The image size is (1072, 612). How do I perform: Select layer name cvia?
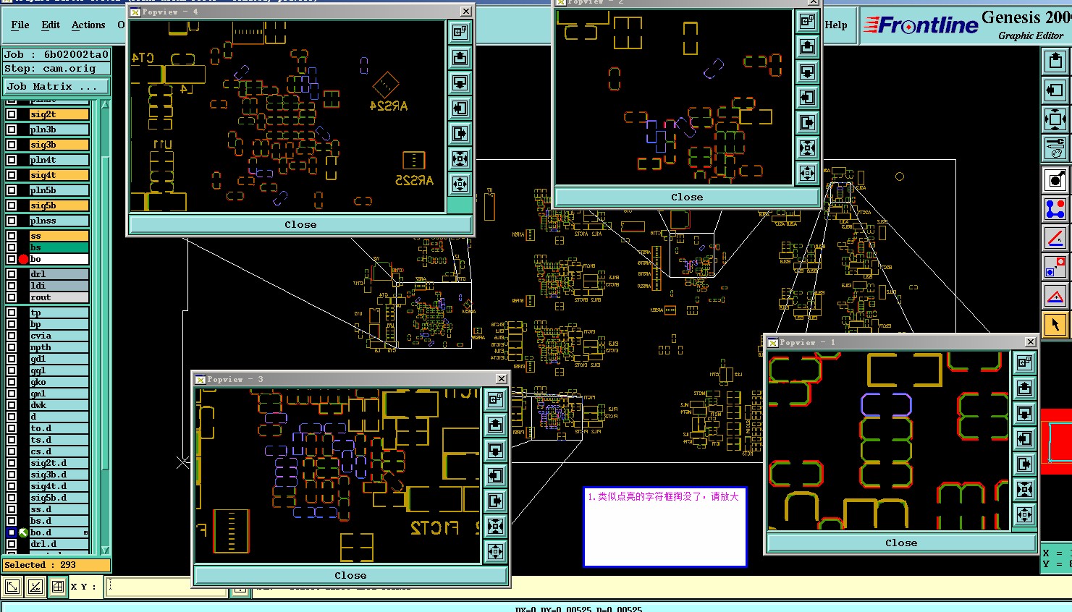pos(59,336)
